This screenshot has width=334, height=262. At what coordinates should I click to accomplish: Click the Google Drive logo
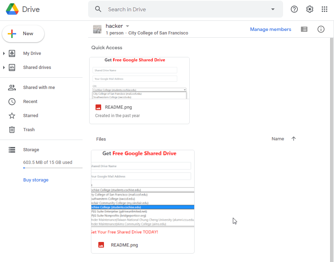coord(12,9)
